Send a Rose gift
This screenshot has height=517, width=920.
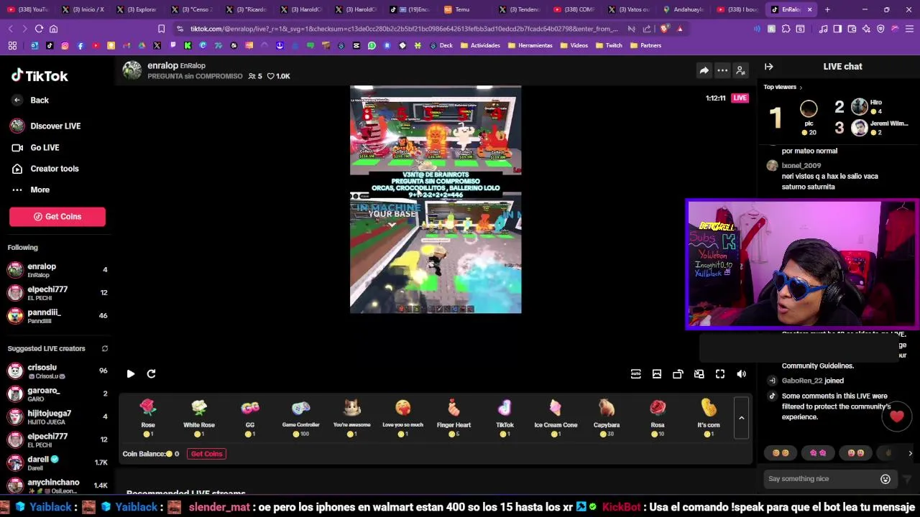tap(148, 418)
